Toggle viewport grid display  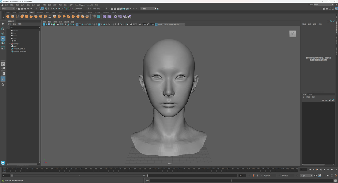pos(77,24)
